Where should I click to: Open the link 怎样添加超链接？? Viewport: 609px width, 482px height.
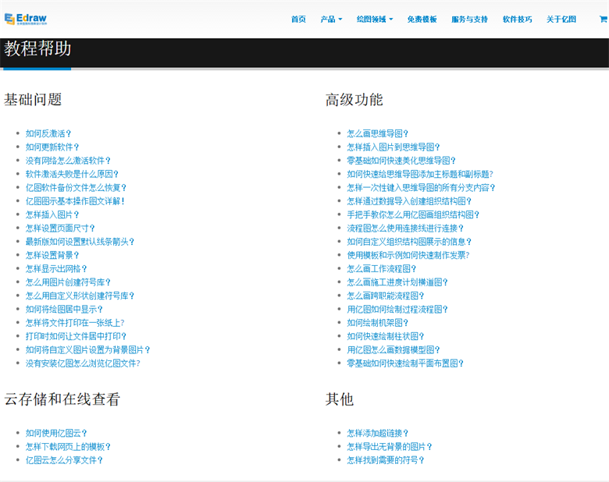tap(378, 433)
